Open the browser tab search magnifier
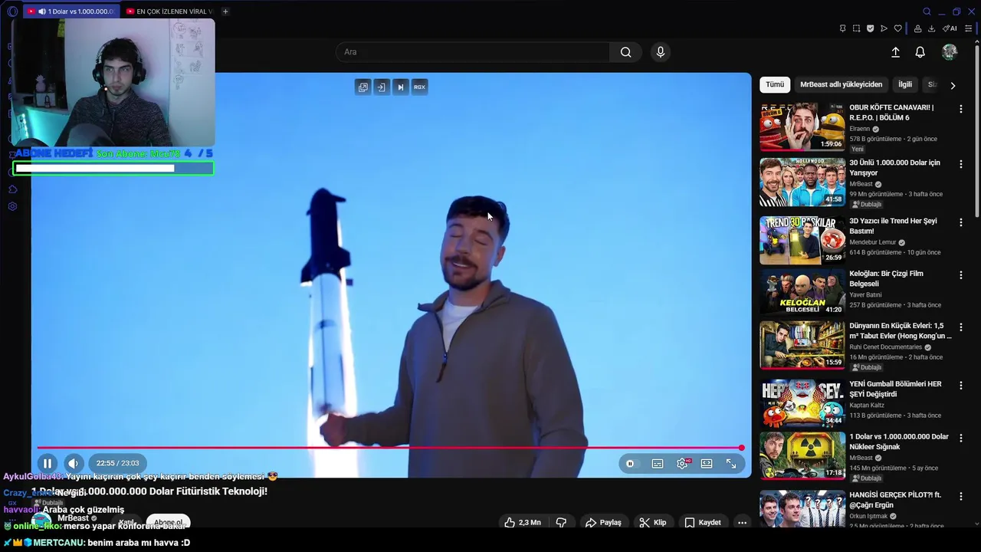The width and height of the screenshot is (981, 552). tap(927, 11)
